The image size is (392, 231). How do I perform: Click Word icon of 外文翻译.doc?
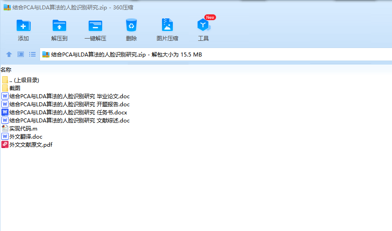tap(5, 136)
